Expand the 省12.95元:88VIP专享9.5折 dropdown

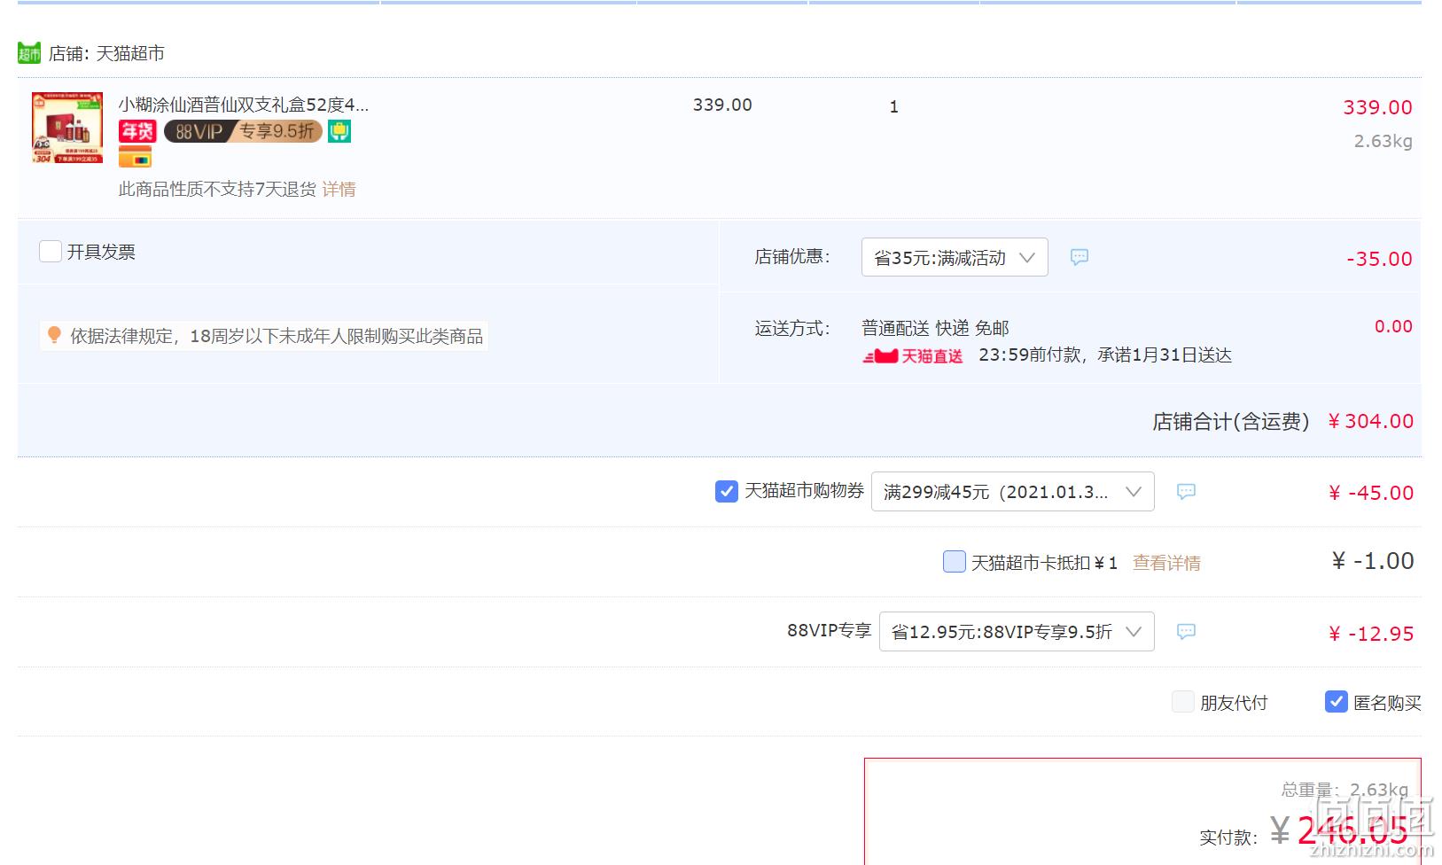tap(1017, 632)
